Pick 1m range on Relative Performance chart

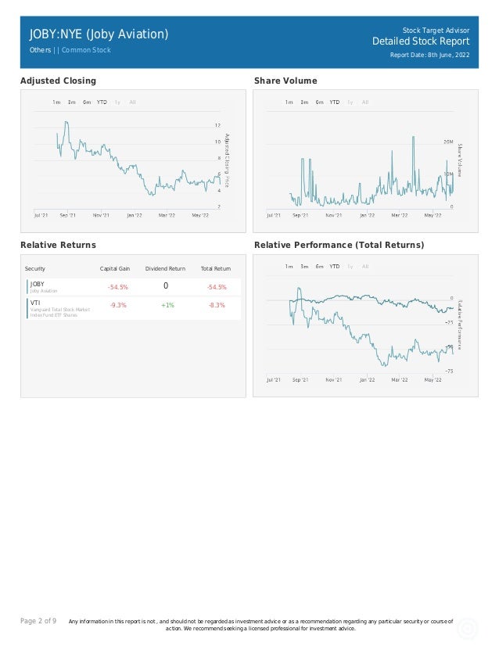(289, 267)
